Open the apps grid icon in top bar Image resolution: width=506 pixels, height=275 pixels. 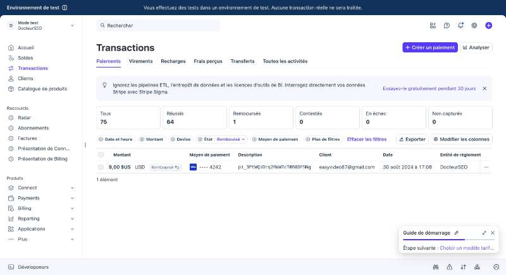click(x=433, y=25)
